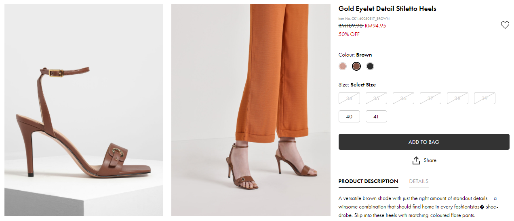Open the PRODUCT DESCRIPTION tab
Image resolution: width=514 pixels, height=221 pixels.
[368, 181]
